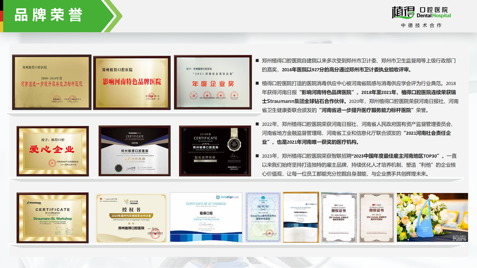Click the line ending 与企业携手共创辉煌未来

[345, 174]
